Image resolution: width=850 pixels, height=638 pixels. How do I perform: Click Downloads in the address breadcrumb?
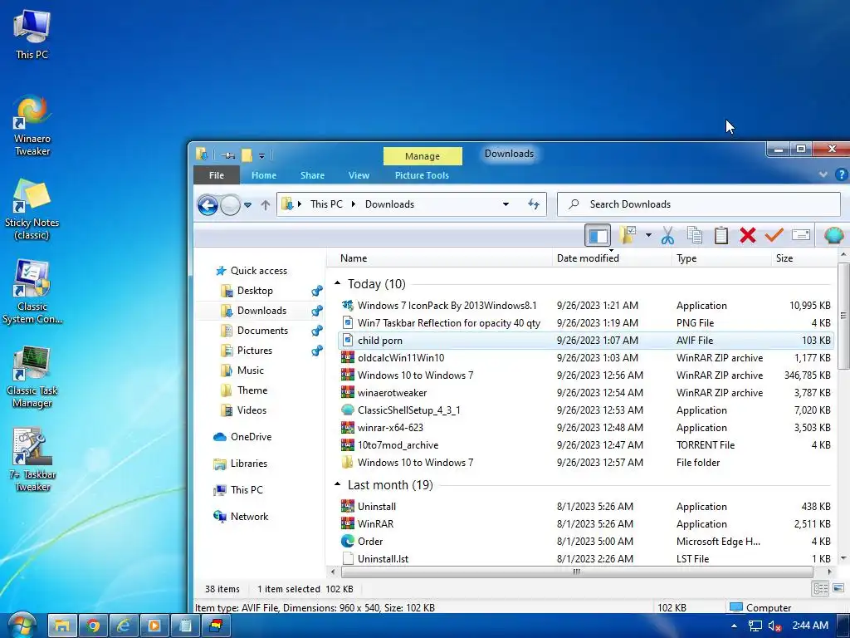tap(389, 204)
